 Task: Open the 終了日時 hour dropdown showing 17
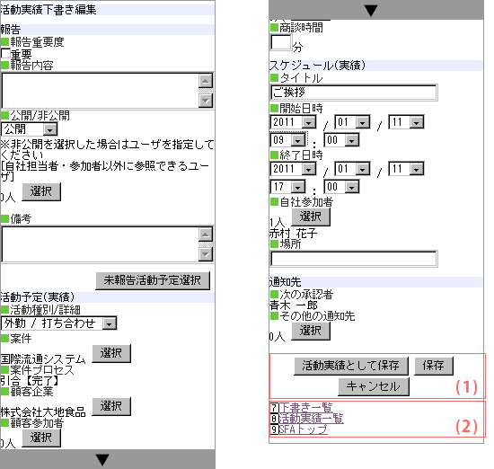click(288, 187)
